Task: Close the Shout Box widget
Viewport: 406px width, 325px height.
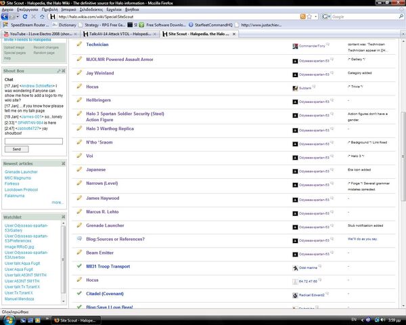Action: click(64, 70)
